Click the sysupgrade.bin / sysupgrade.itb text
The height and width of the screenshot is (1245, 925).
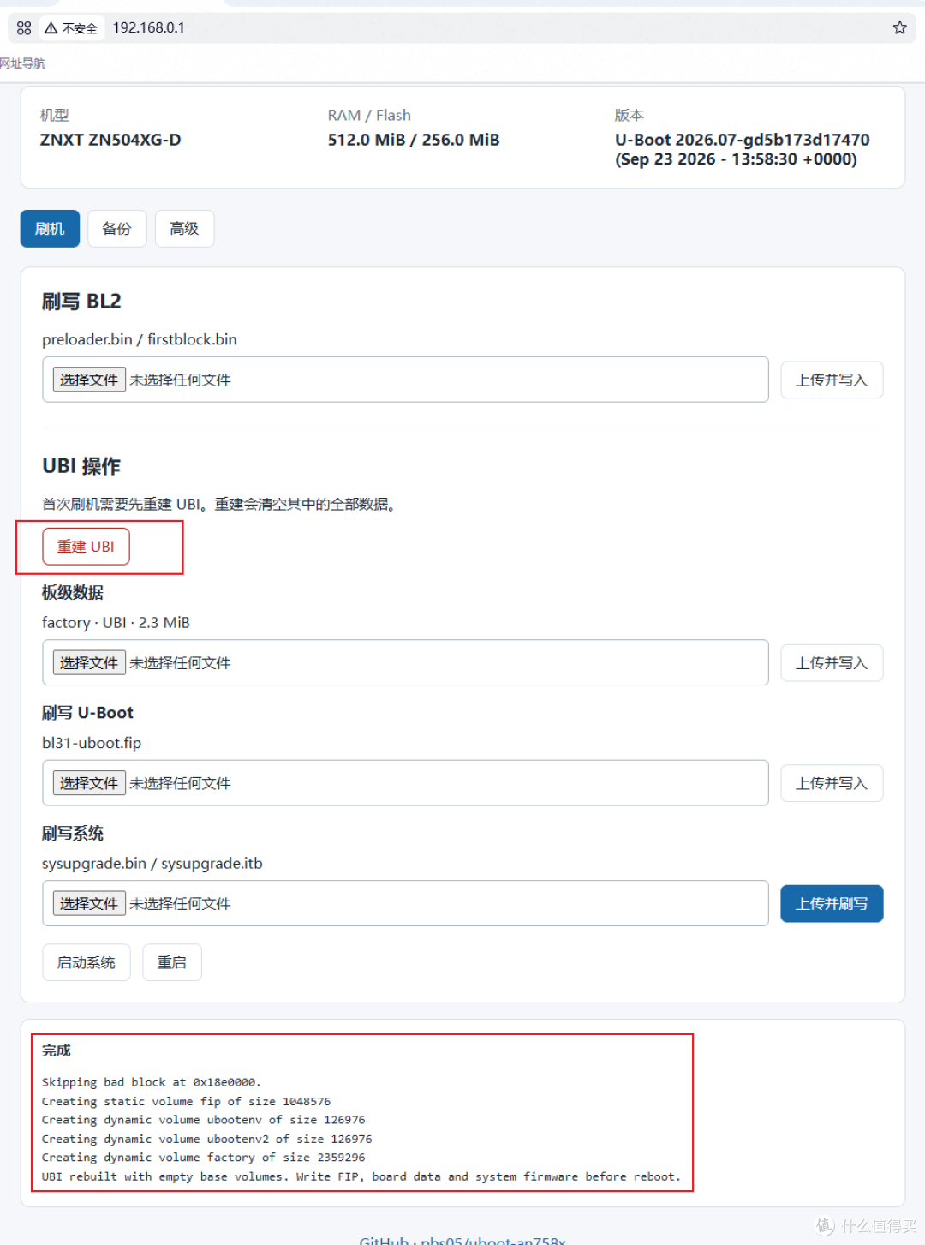coord(152,863)
